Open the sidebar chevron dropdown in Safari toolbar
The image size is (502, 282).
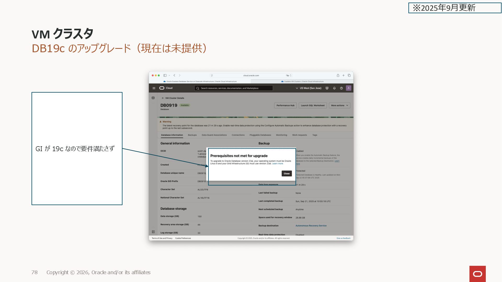pyautogui.click(x=169, y=75)
